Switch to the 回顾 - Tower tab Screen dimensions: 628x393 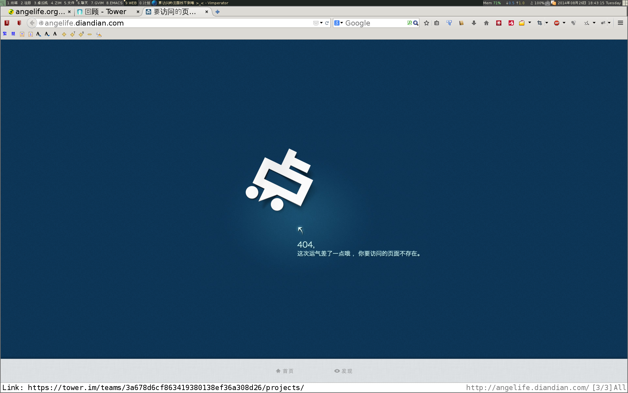[x=105, y=12]
